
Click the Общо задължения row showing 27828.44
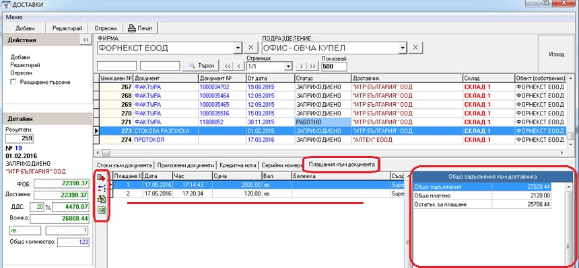[x=482, y=187]
